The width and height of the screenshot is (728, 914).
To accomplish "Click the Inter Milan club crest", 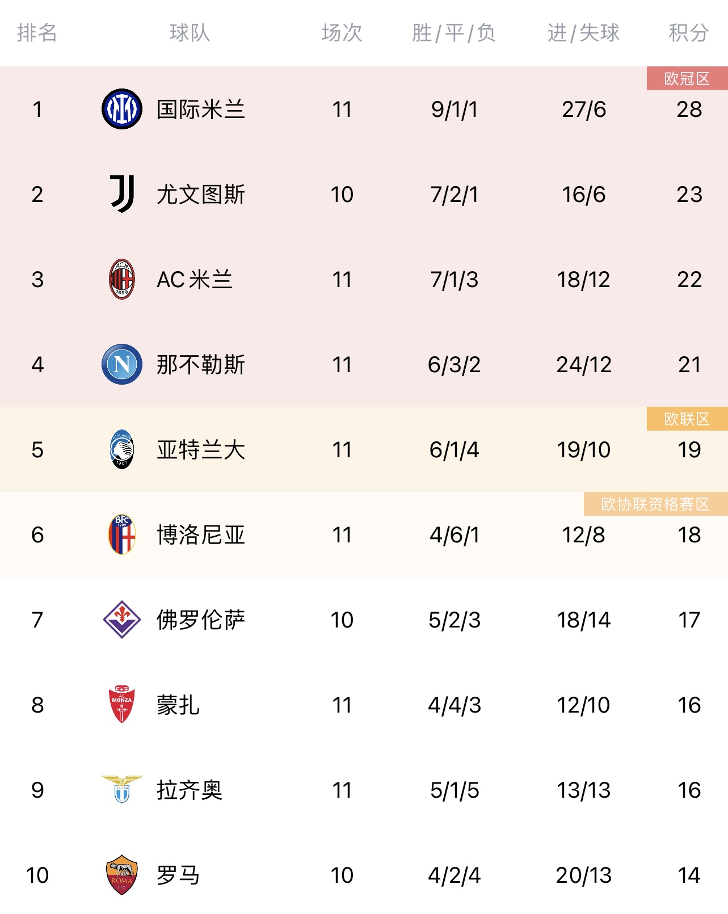I will [x=122, y=109].
